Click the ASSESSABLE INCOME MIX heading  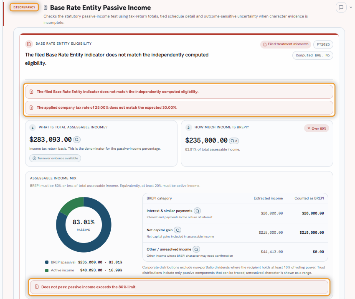53,178
